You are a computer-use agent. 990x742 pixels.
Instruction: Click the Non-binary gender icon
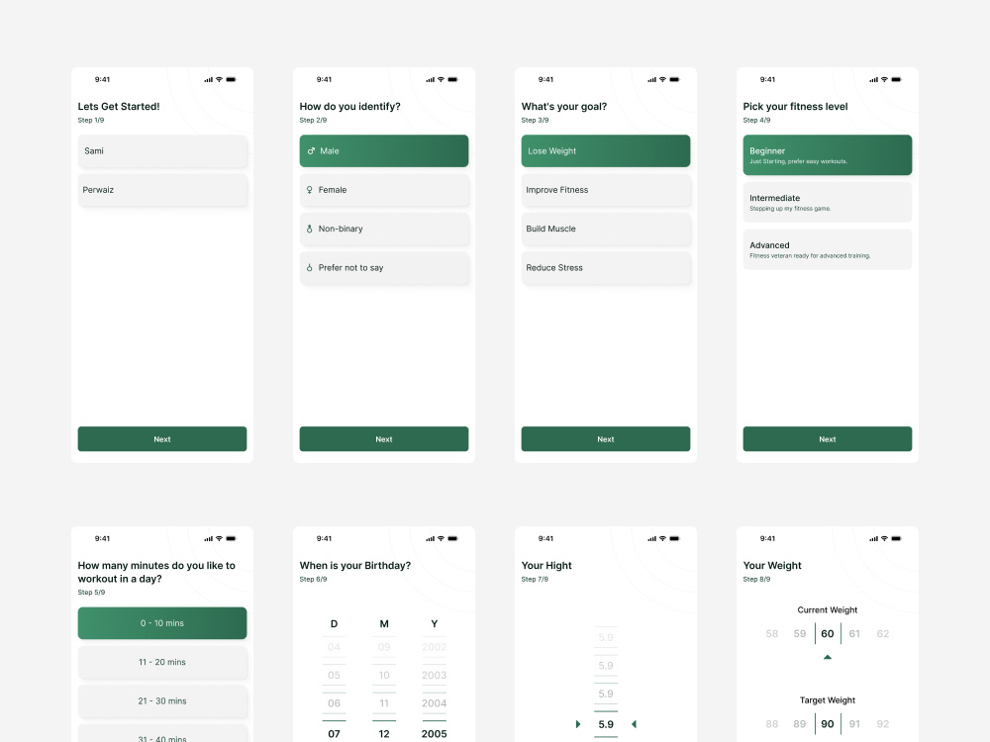point(309,229)
